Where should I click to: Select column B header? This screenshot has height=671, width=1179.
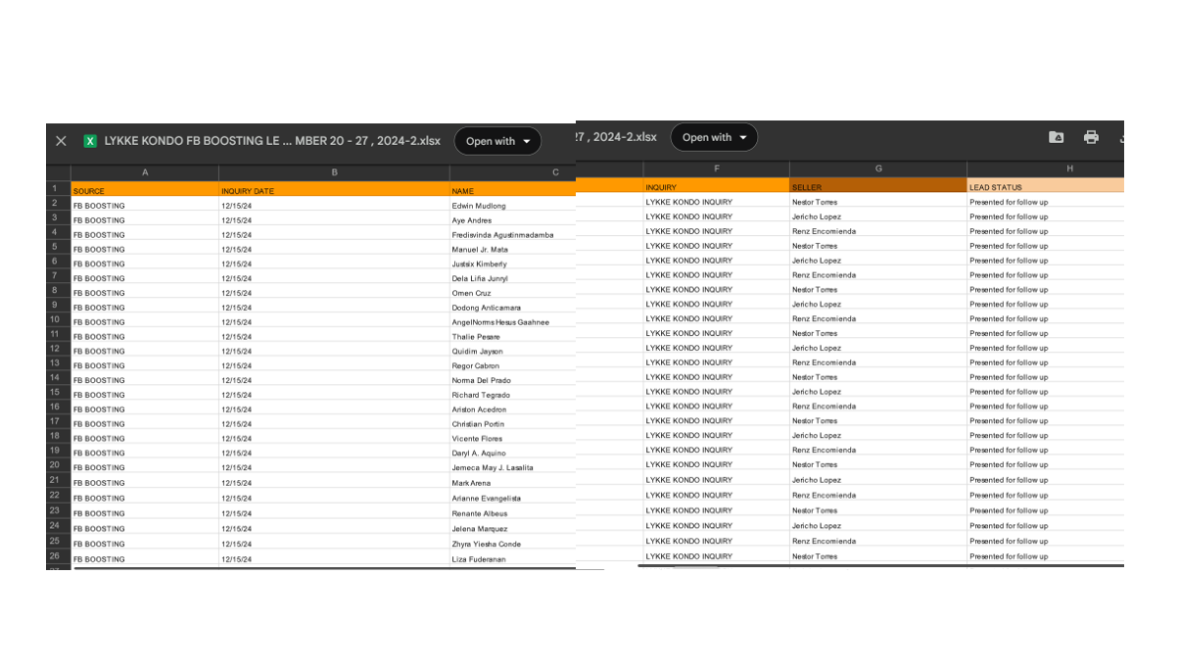pyautogui.click(x=334, y=172)
